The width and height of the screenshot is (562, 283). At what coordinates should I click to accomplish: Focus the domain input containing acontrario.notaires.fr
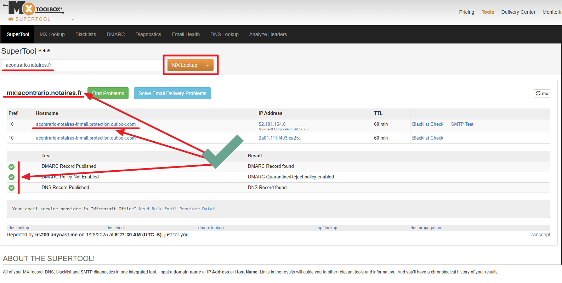tap(82, 65)
